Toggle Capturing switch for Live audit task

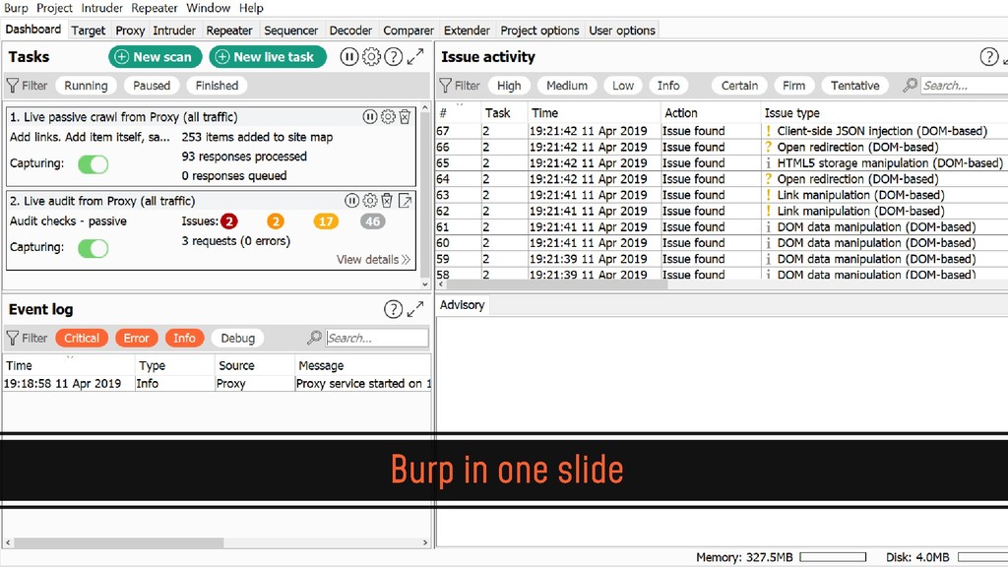[94, 248]
